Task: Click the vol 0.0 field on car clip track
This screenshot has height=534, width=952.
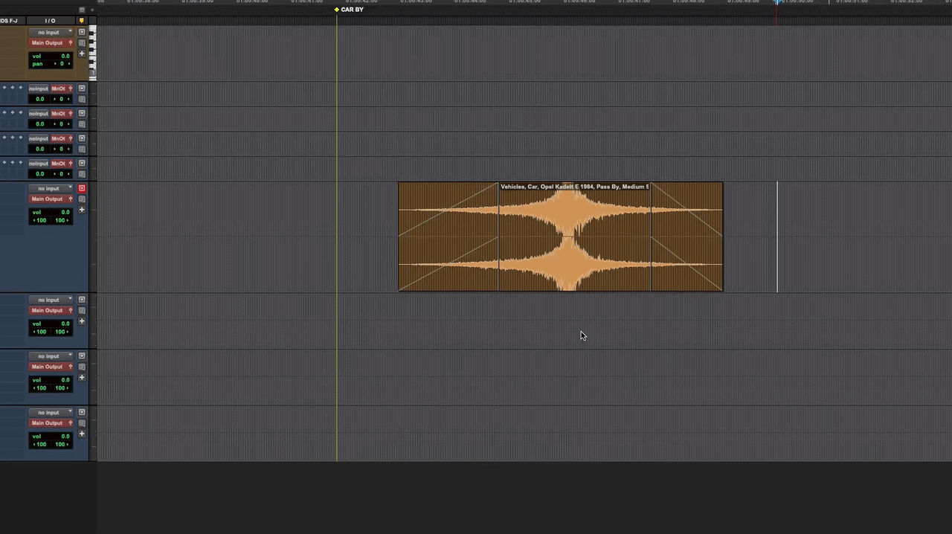Action: [x=51, y=213]
